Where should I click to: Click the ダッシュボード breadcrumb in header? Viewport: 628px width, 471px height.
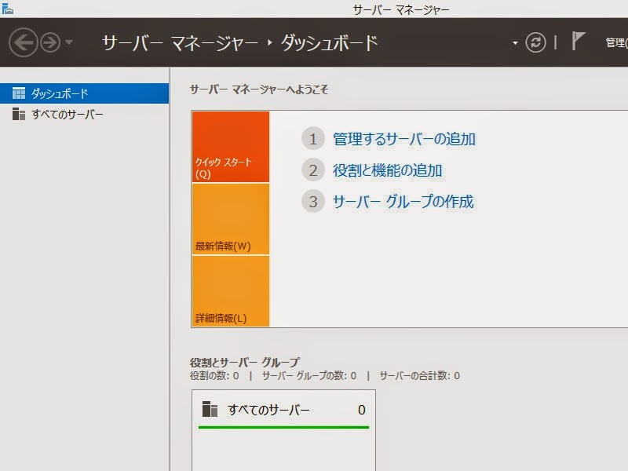pyautogui.click(x=329, y=42)
